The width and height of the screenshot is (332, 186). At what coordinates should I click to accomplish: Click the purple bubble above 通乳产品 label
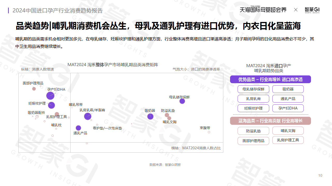pos(78,128)
